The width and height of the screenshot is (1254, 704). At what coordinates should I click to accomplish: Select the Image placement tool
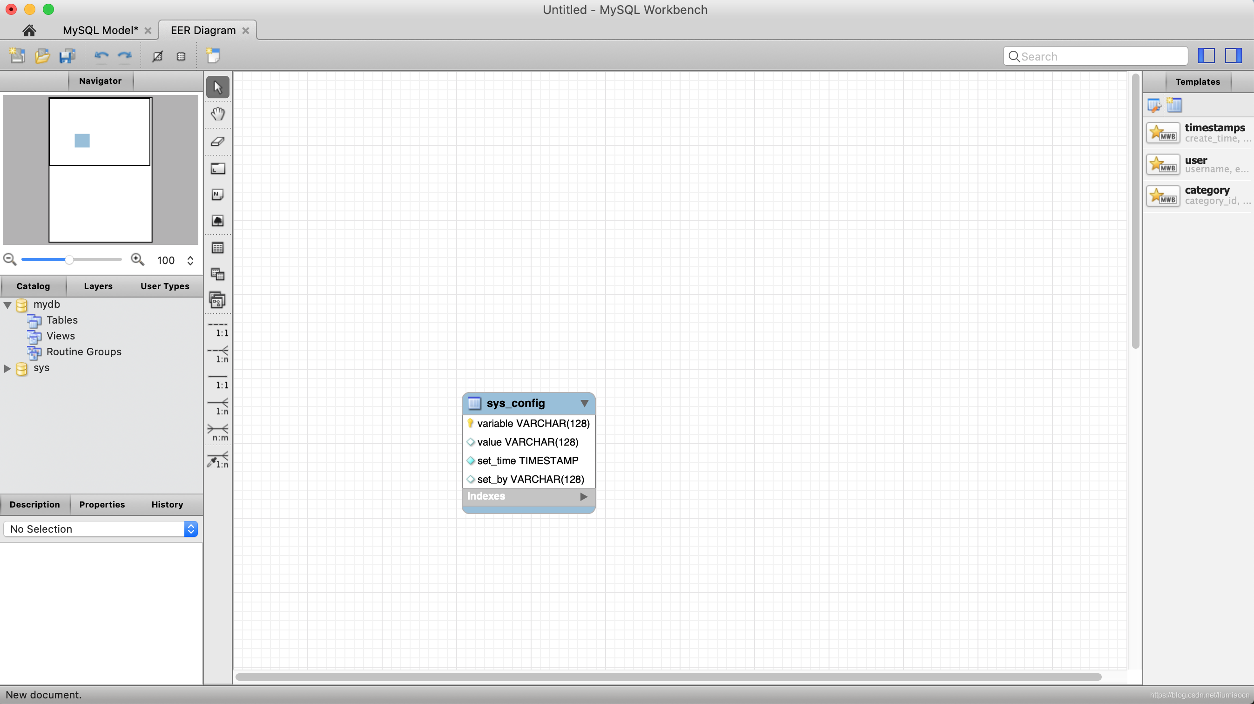(x=217, y=221)
